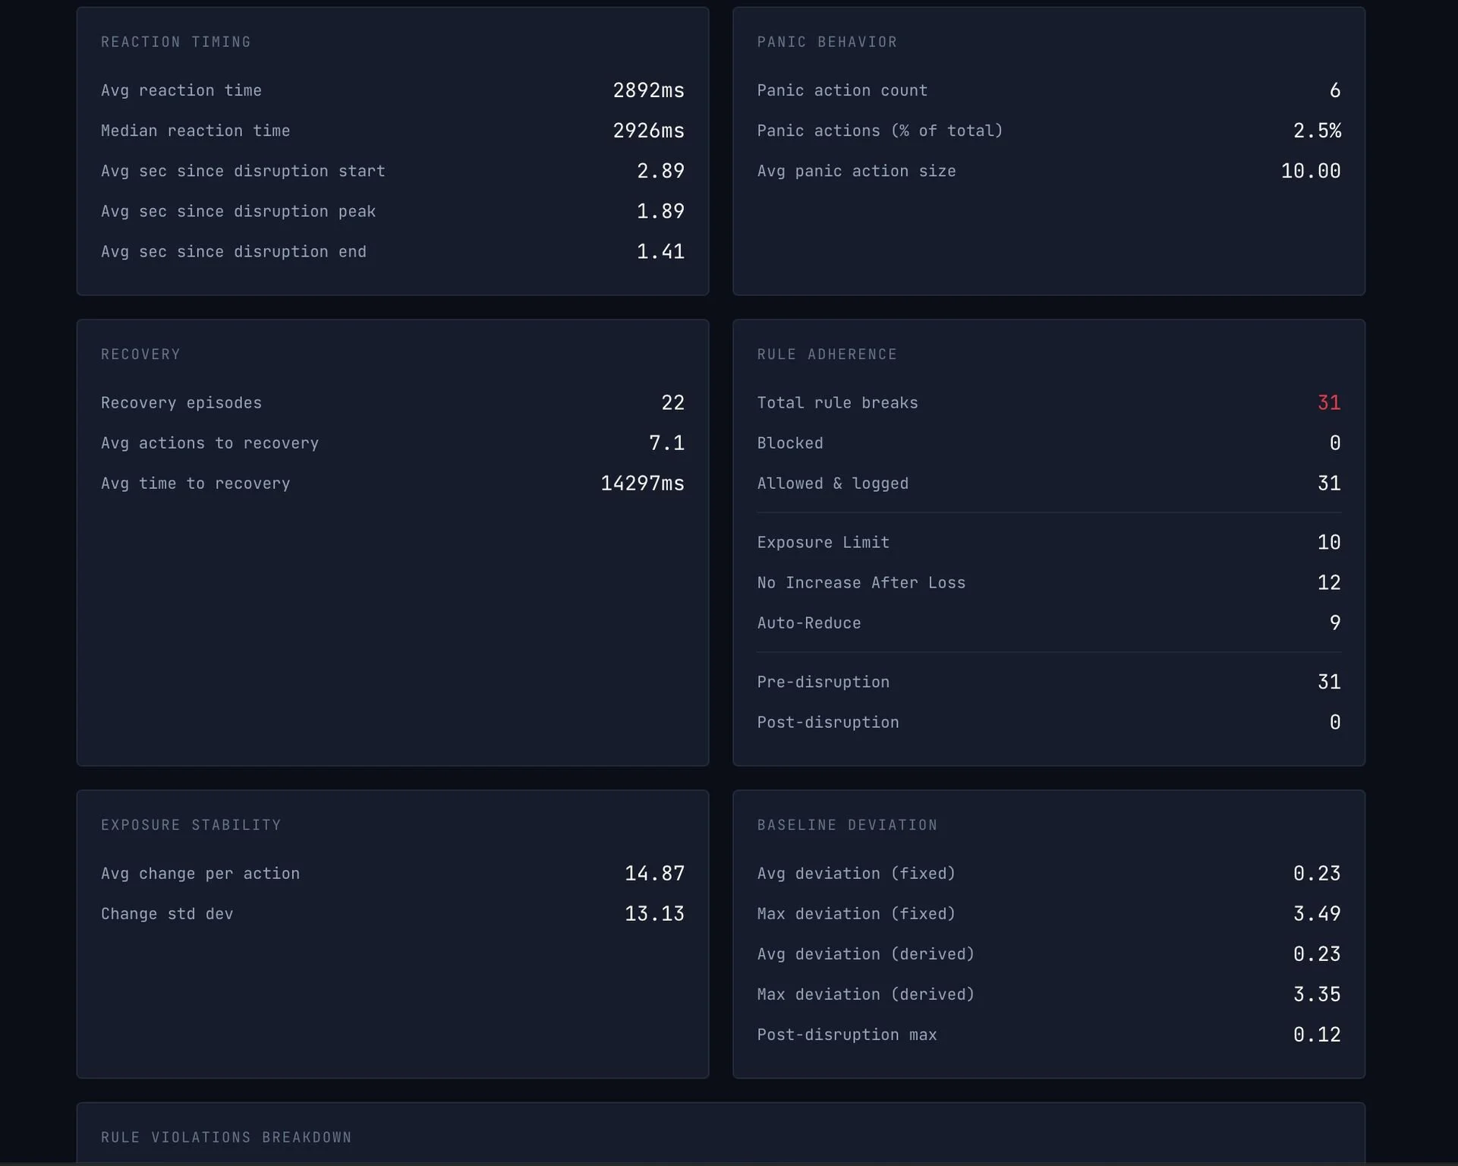Click the PANIC BEHAVIOR heading
The height and width of the screenshot is (1166, 1458).
[827, 42]
